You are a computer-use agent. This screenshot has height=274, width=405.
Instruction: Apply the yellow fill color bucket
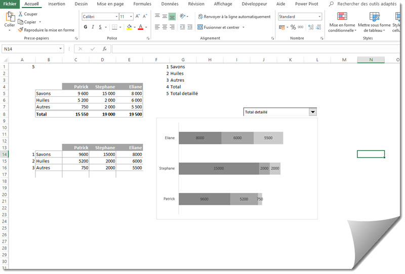(129, 27)
